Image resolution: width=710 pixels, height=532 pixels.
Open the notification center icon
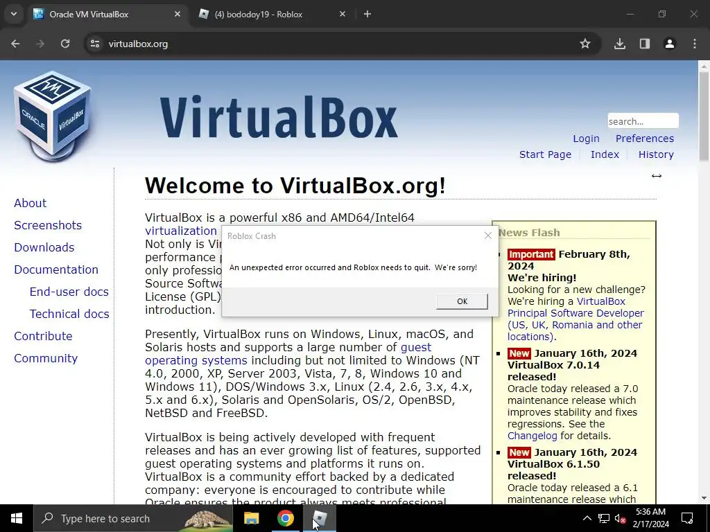coord(687,518)
